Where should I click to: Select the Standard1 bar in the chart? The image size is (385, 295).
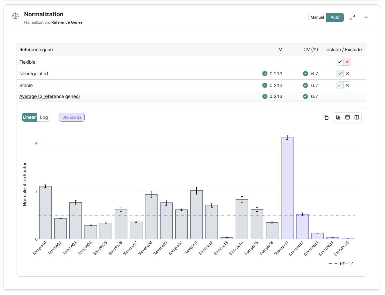click(x=287, y=188)
